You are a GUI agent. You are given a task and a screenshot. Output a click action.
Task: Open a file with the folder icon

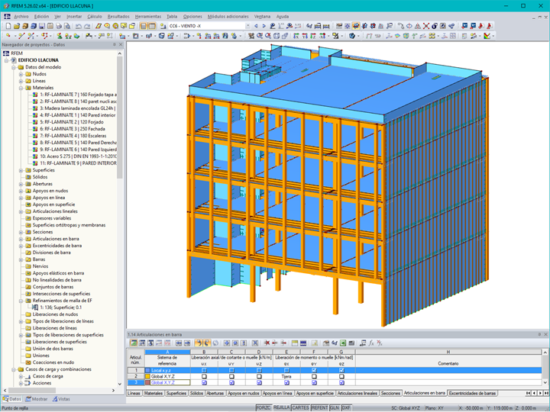(17, 26)
